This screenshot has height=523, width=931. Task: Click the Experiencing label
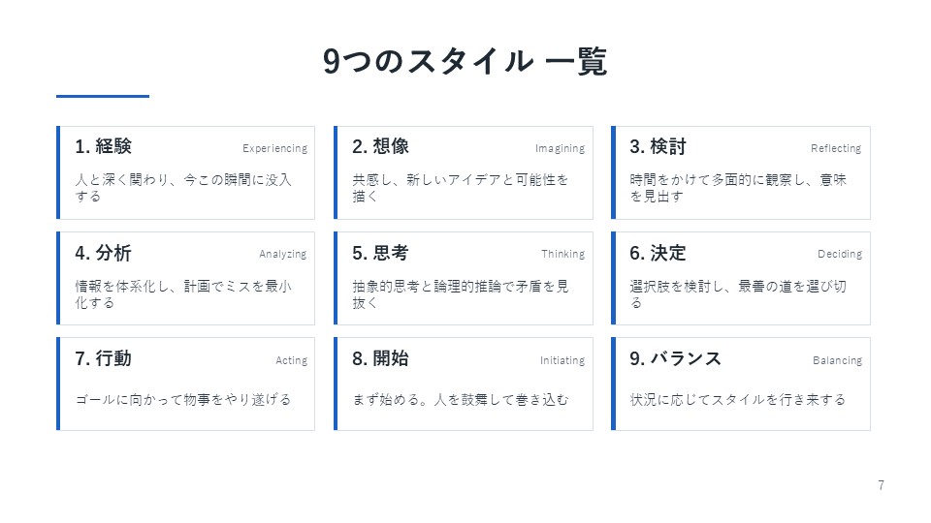click(274, 148)
